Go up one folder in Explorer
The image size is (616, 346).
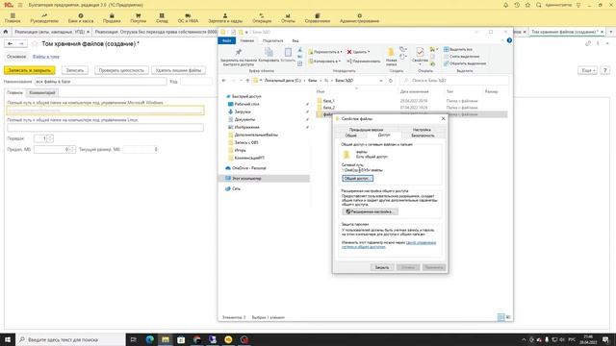(247, 81)
